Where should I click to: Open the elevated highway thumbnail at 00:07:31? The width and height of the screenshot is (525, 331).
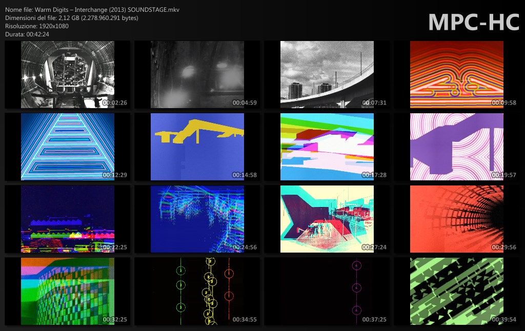tap(327, 75)
